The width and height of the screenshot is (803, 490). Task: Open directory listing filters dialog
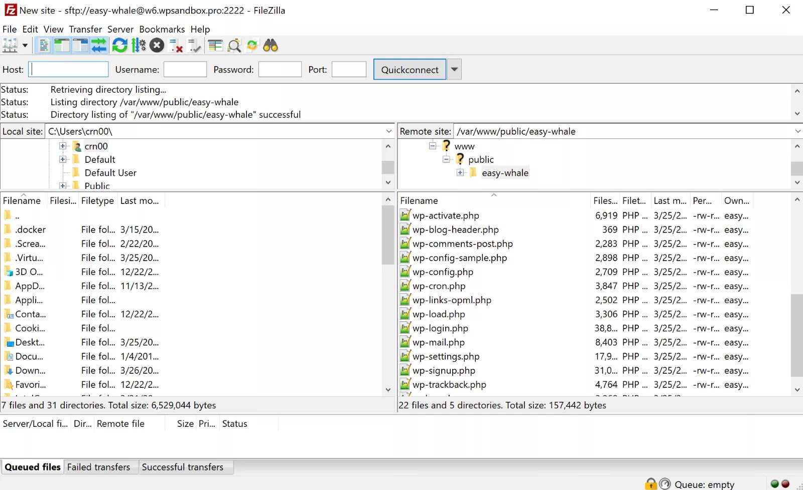coord(215,46)
